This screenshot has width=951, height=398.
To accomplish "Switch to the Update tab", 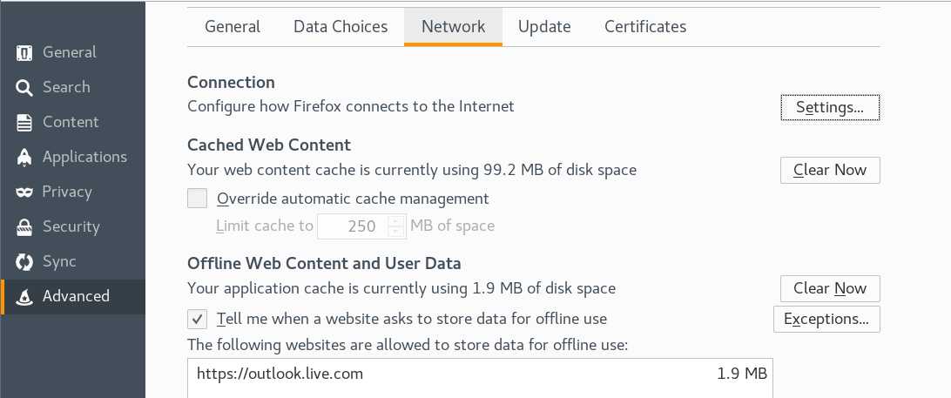I will tap(544, 27).
